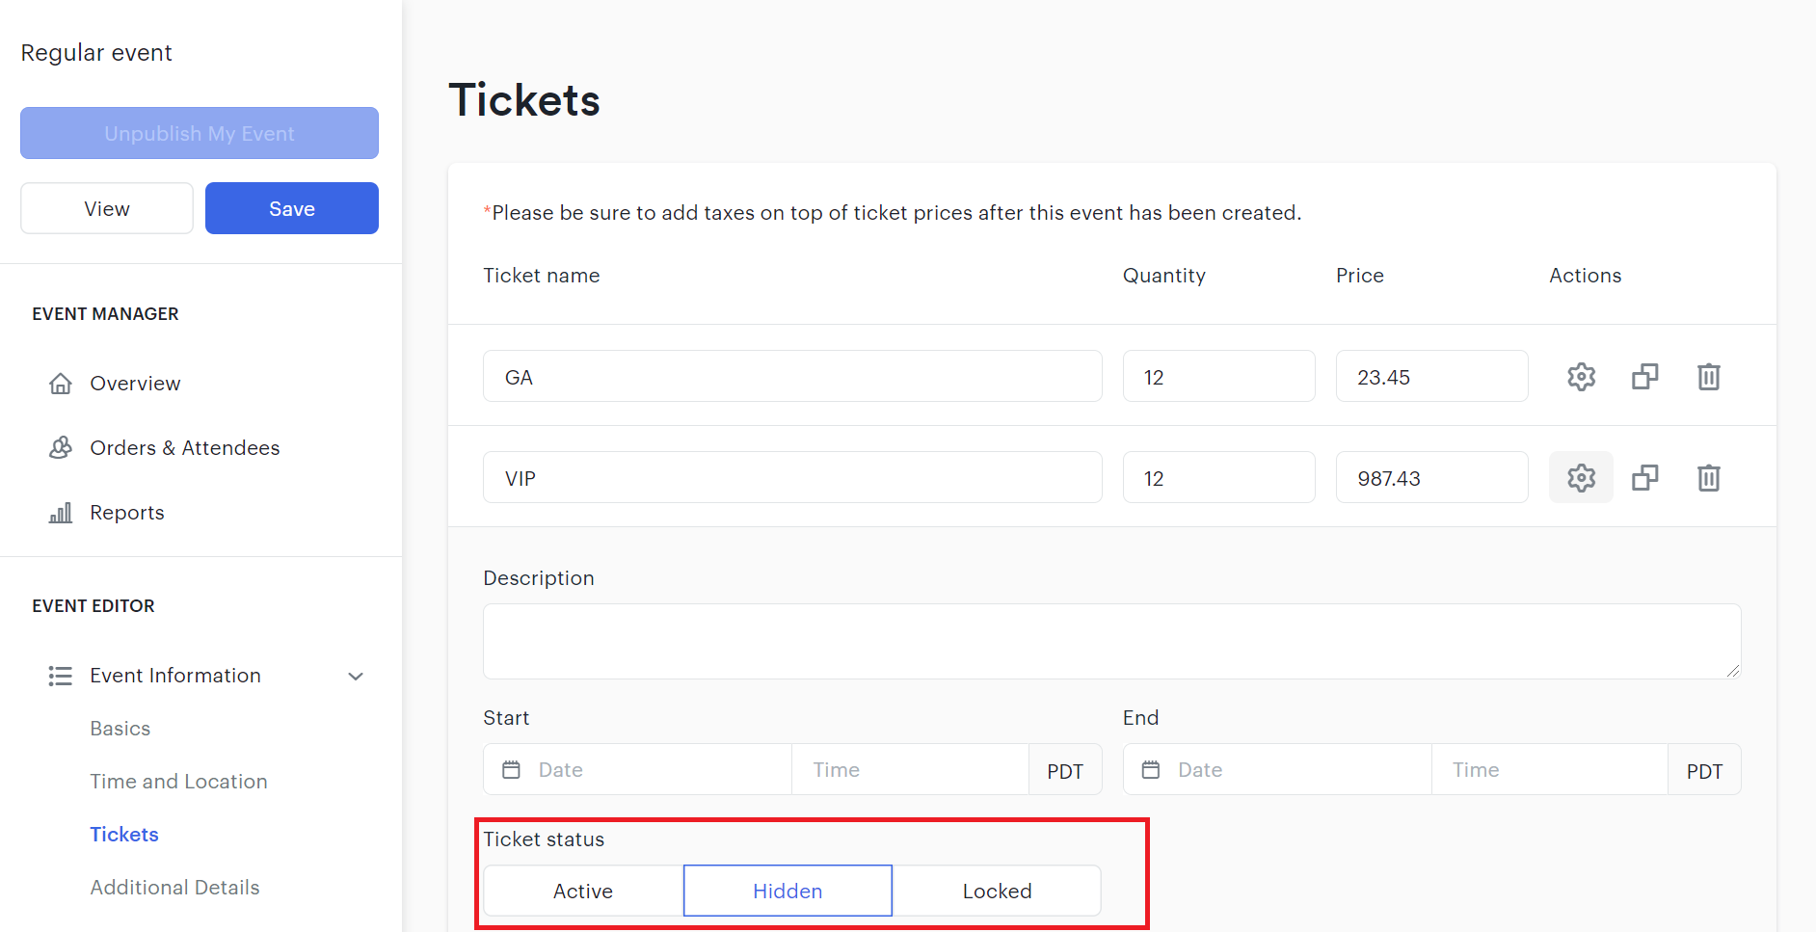Duplicate the GA ticket

1644,377
